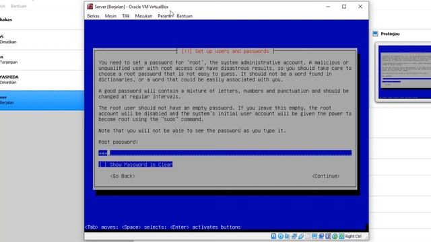Click the keyboard capture status icon
The image size is (431, 242).
[341, 236]
